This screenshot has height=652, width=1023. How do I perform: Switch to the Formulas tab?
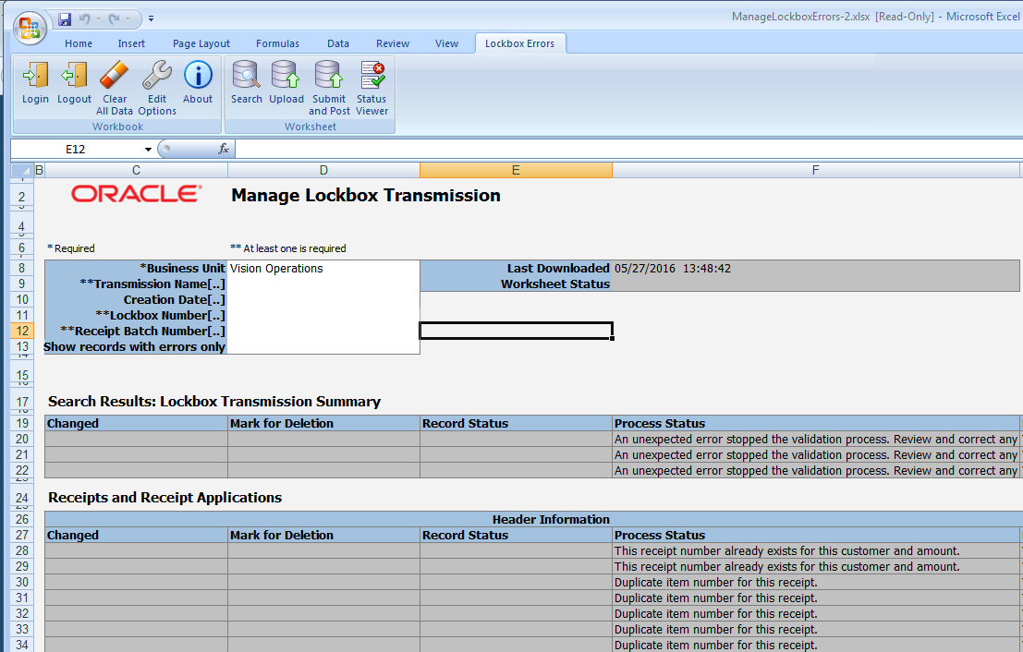[277, 43]
